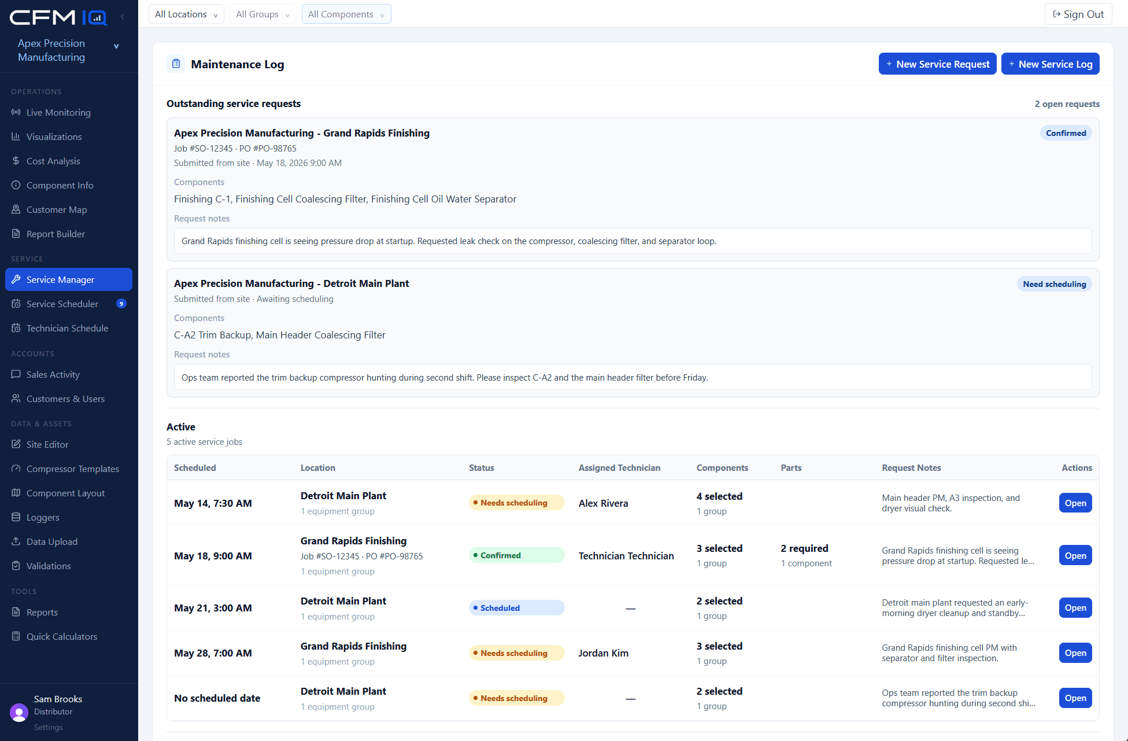Click the Site Editor pencil icon

coord(16,444)
